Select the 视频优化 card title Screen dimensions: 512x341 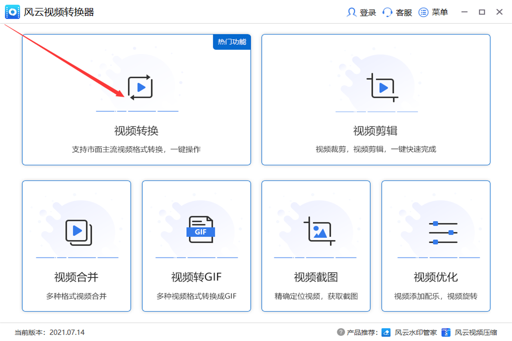(436, 277)
